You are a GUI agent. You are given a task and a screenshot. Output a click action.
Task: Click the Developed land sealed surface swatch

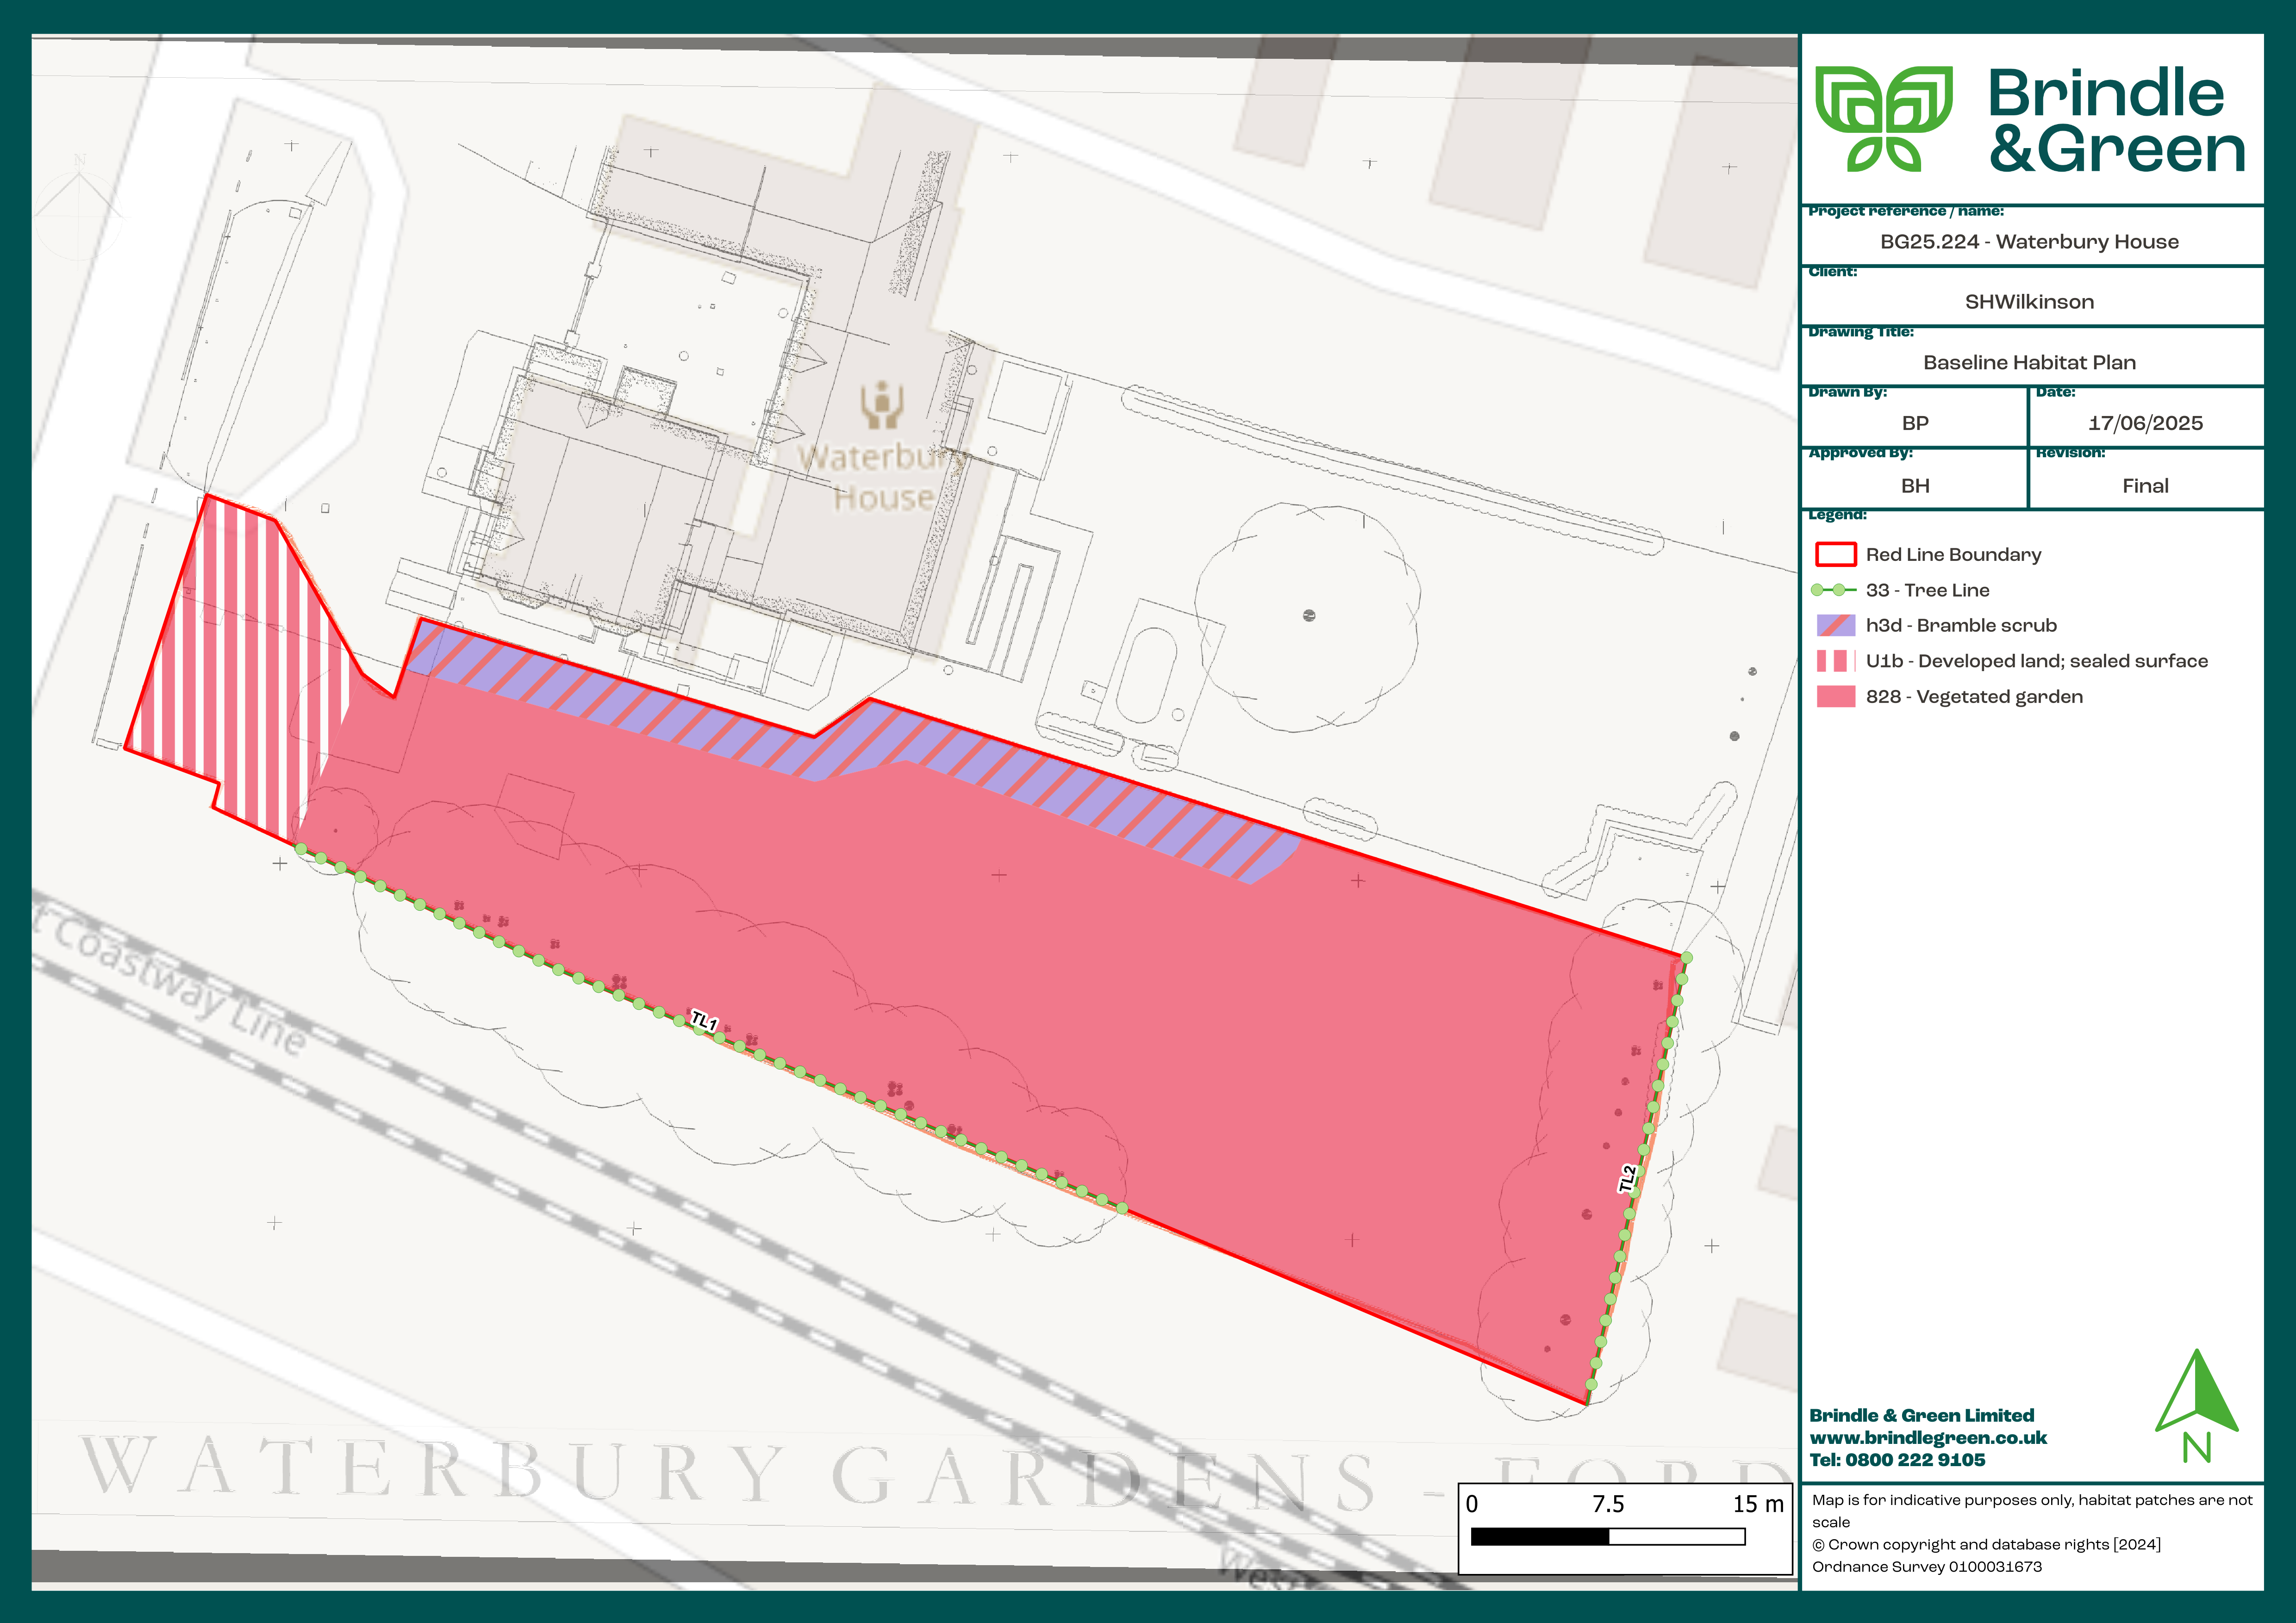pos(1835,661)
